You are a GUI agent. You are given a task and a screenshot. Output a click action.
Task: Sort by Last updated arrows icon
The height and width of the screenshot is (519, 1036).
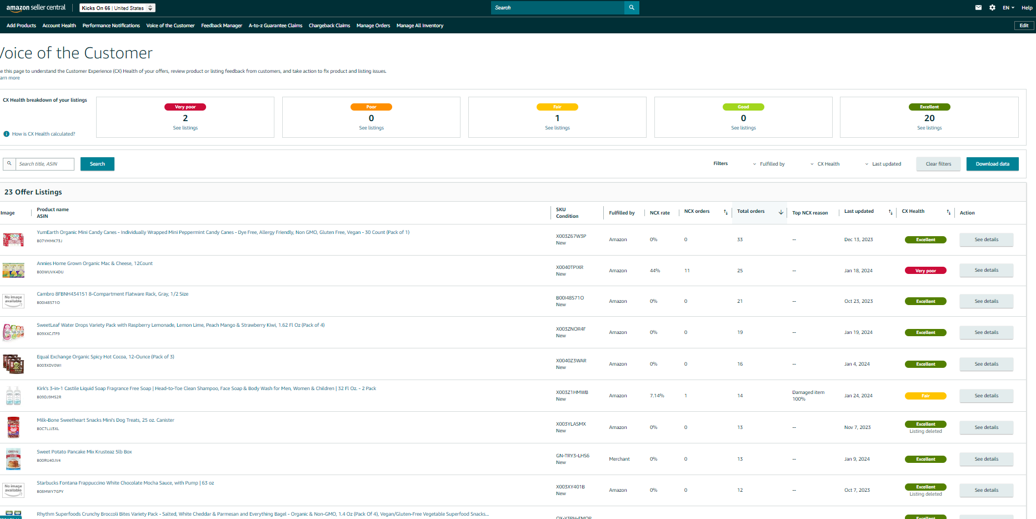tap(890, 212)
